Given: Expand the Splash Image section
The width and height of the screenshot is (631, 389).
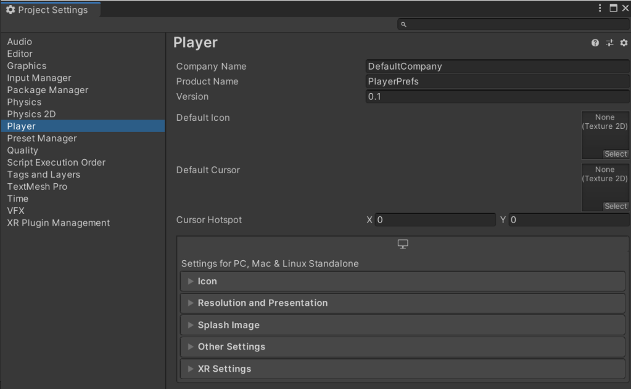Looking at the screenshot, I should [228, 325].
